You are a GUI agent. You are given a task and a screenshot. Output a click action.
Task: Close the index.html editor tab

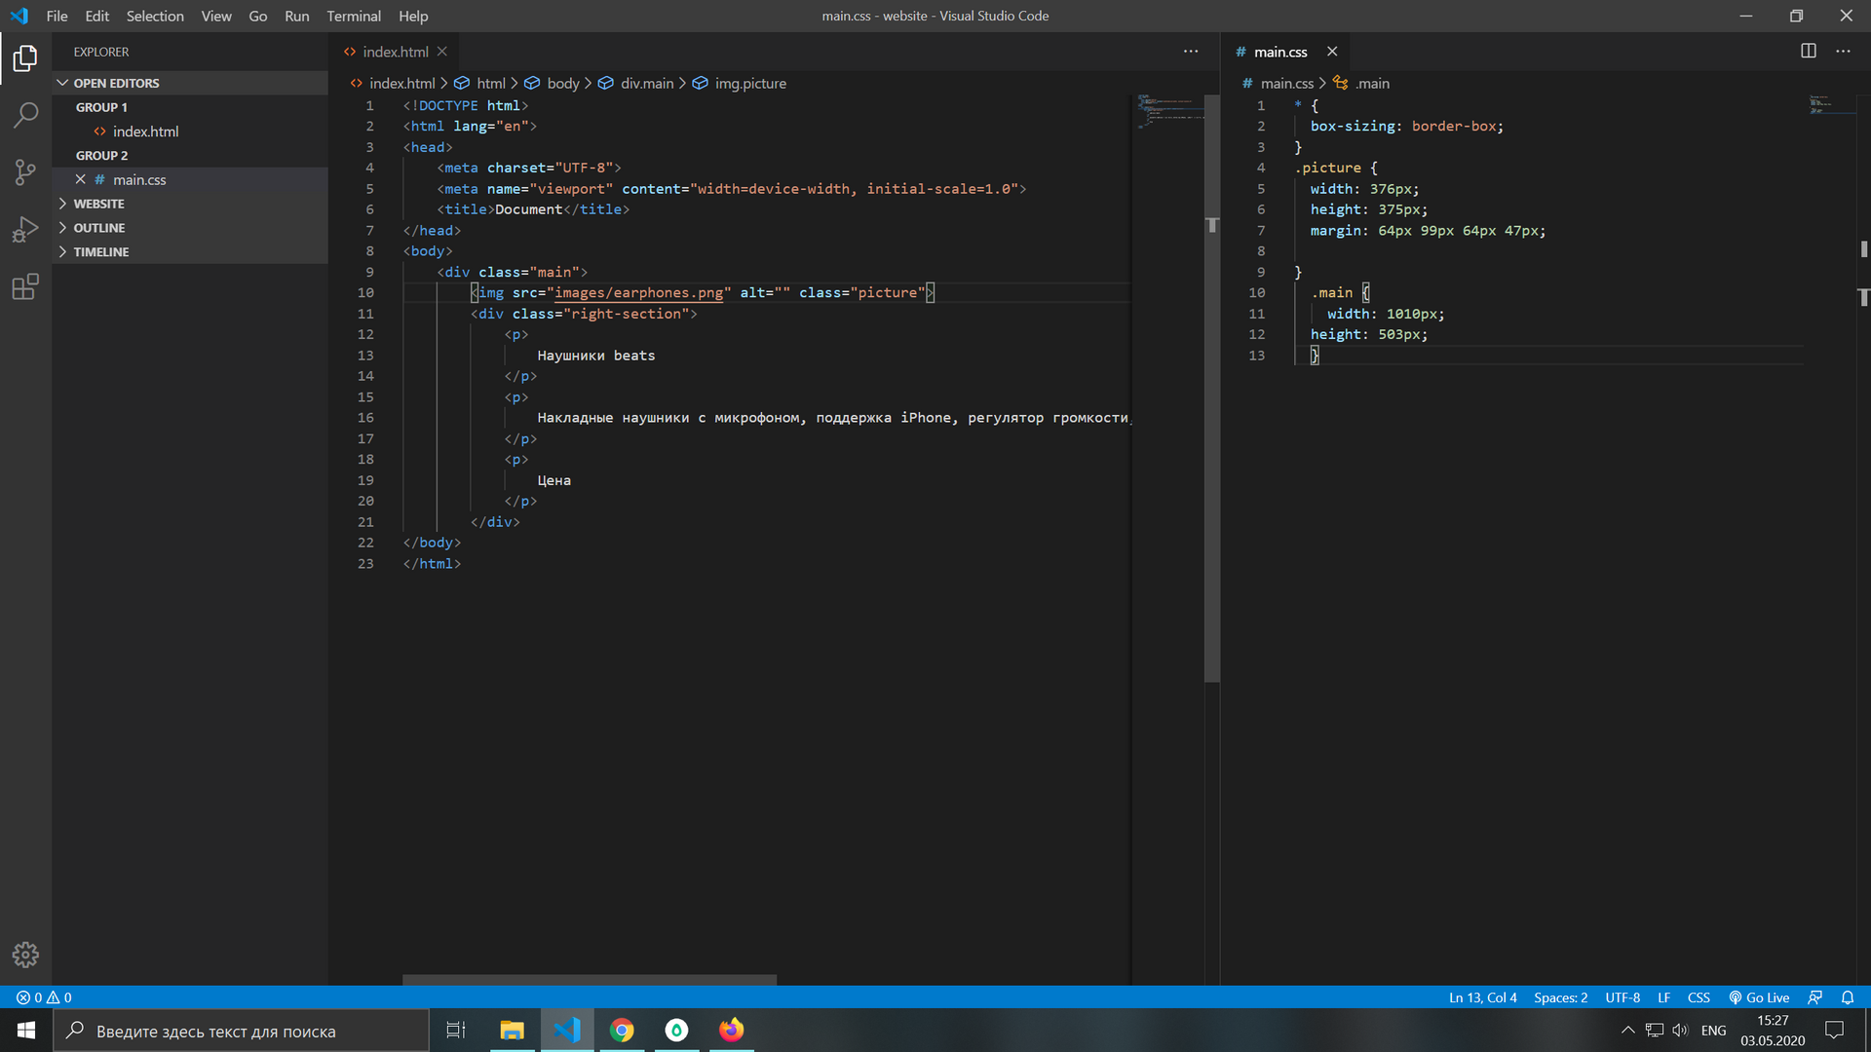tap(442, 52)
